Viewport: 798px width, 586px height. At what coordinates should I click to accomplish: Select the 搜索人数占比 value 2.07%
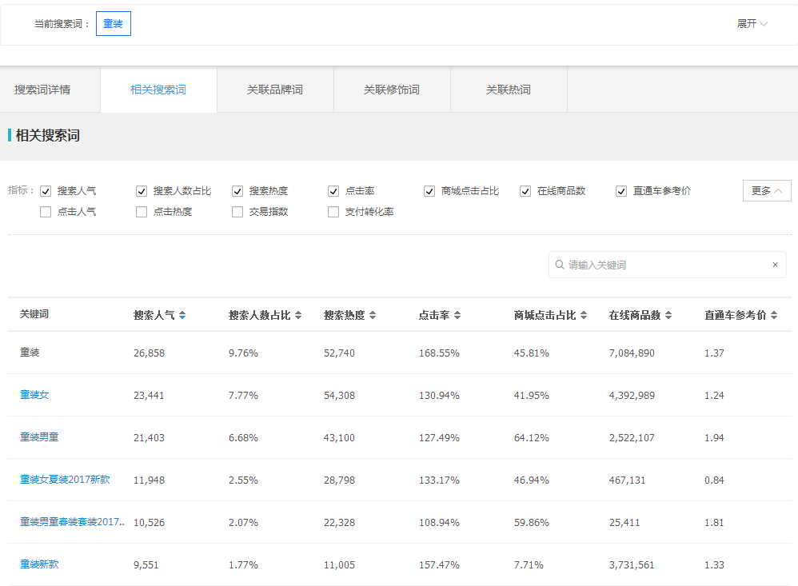tap(243, 522)
